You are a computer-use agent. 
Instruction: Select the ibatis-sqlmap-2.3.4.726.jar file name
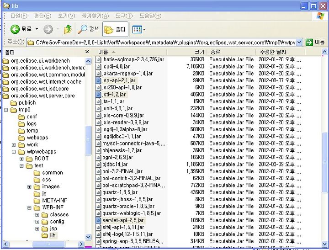click(133, 59)
